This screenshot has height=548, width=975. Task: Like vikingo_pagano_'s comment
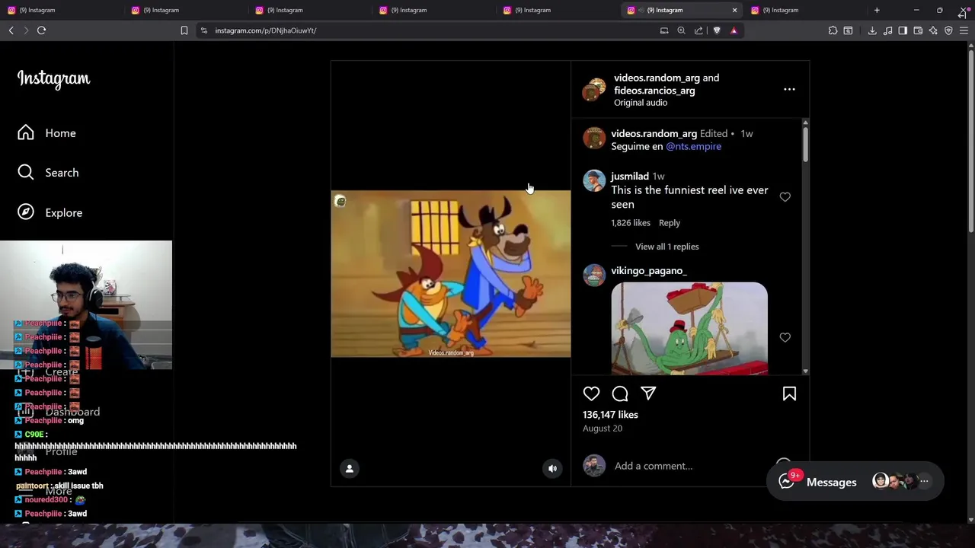pos(785,337)
